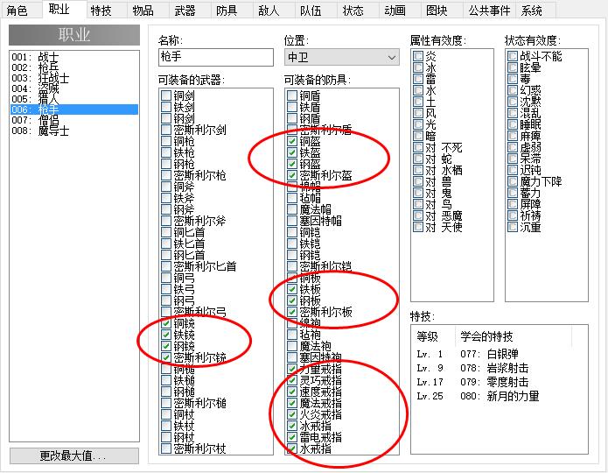Click the 名称 field containing 枪手
The image size is (608, 473).
pos(215,58)
